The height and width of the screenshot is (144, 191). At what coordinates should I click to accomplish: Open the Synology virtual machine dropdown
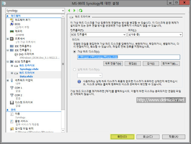35,11
